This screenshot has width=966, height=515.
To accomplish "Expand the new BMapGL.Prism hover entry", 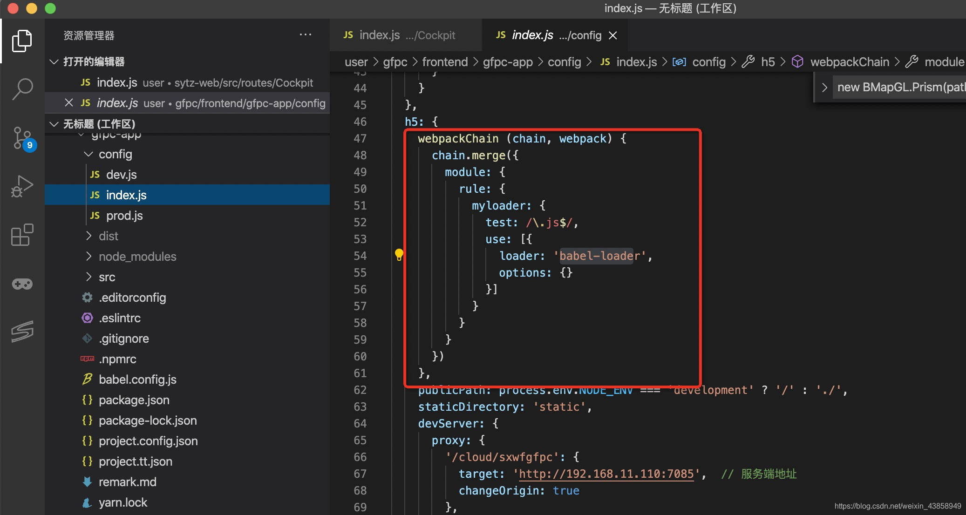I will click(x=824, y=88).
